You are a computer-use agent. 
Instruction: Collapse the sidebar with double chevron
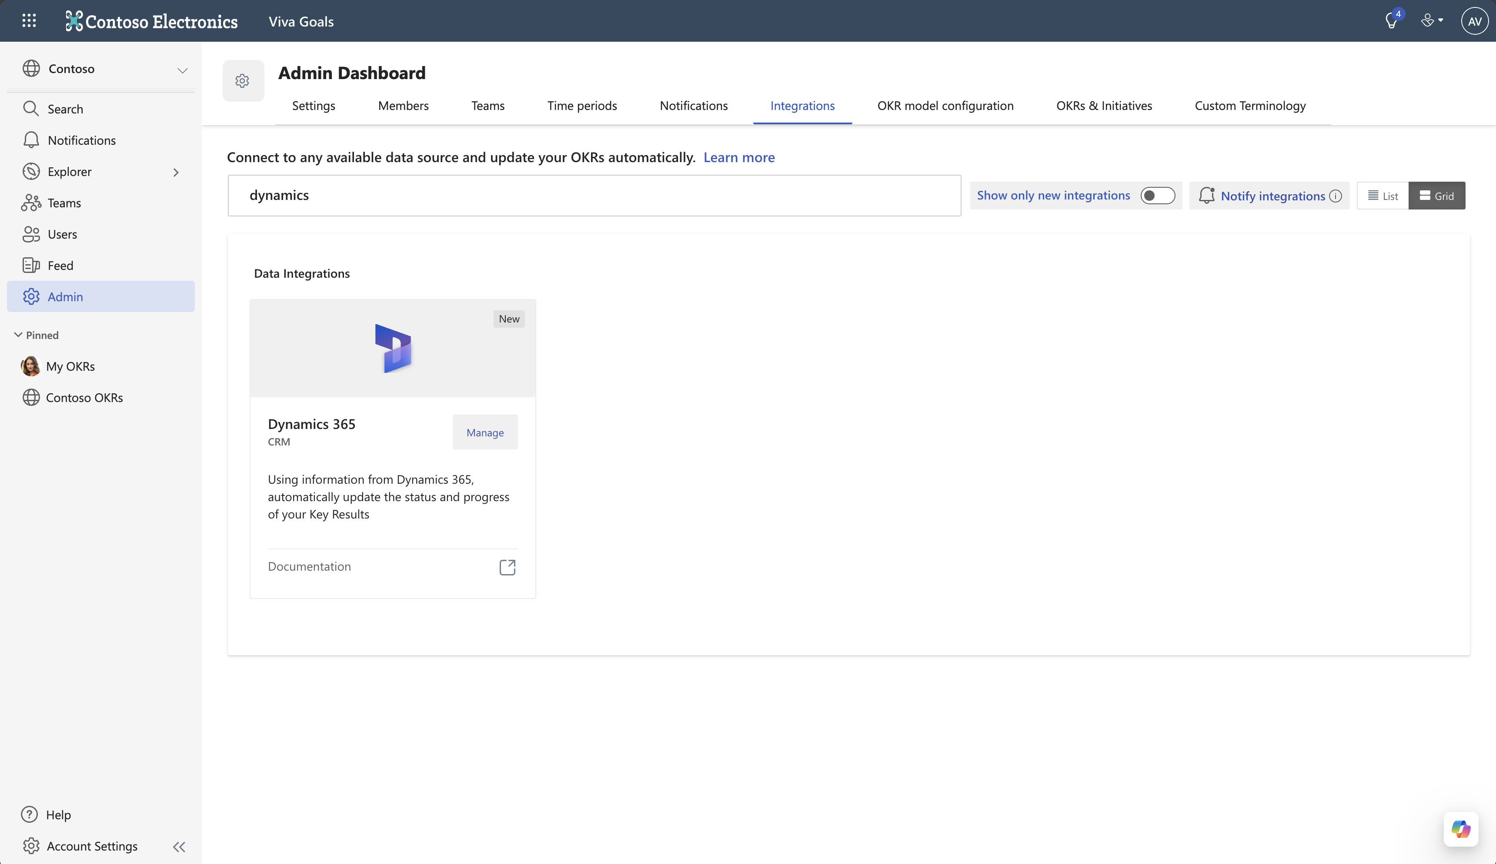coord(179,847)
